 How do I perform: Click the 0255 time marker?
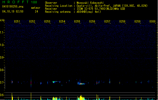(77, 21)
